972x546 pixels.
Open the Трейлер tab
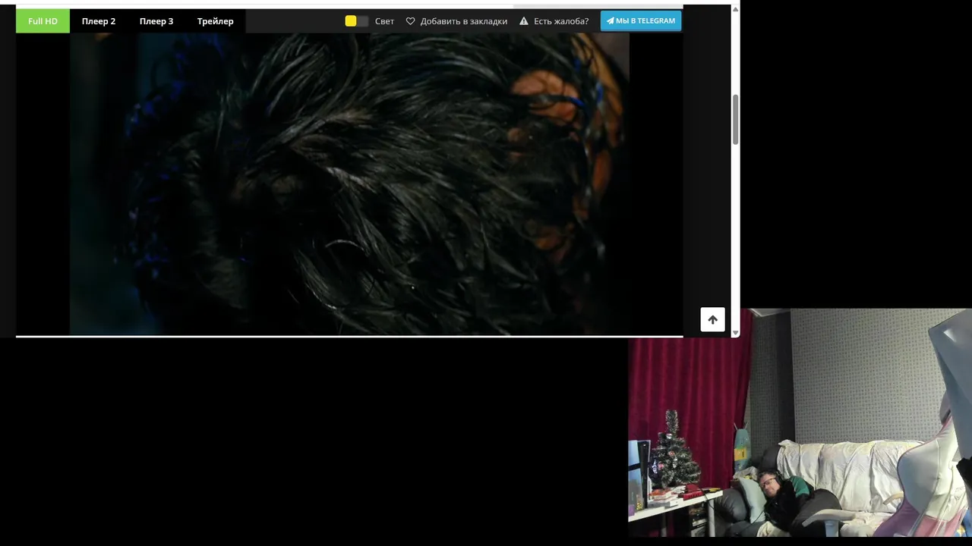click(216, 21)
